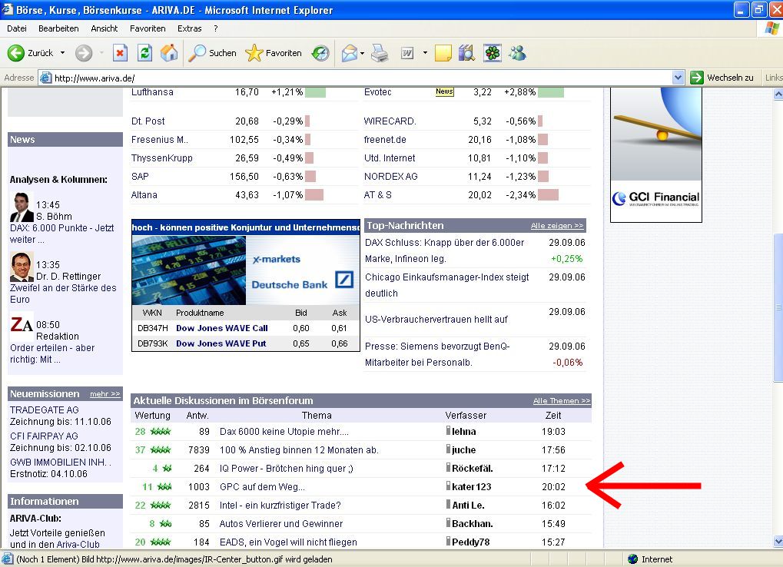Open Intel - ein kurzfristiger Trade? thread

pos(280,505)
